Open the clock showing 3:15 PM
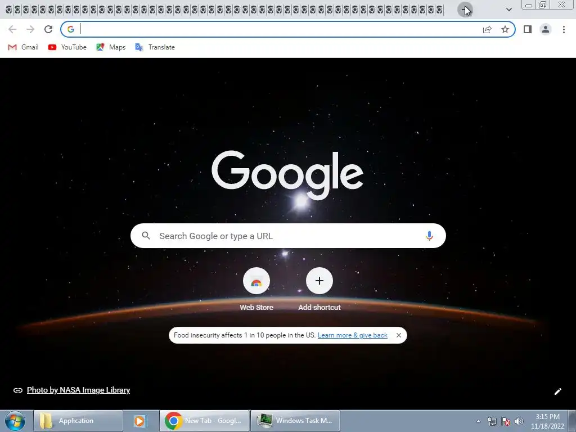The width and height of the screenshot is (576, 432). click(x=547, y=421)
